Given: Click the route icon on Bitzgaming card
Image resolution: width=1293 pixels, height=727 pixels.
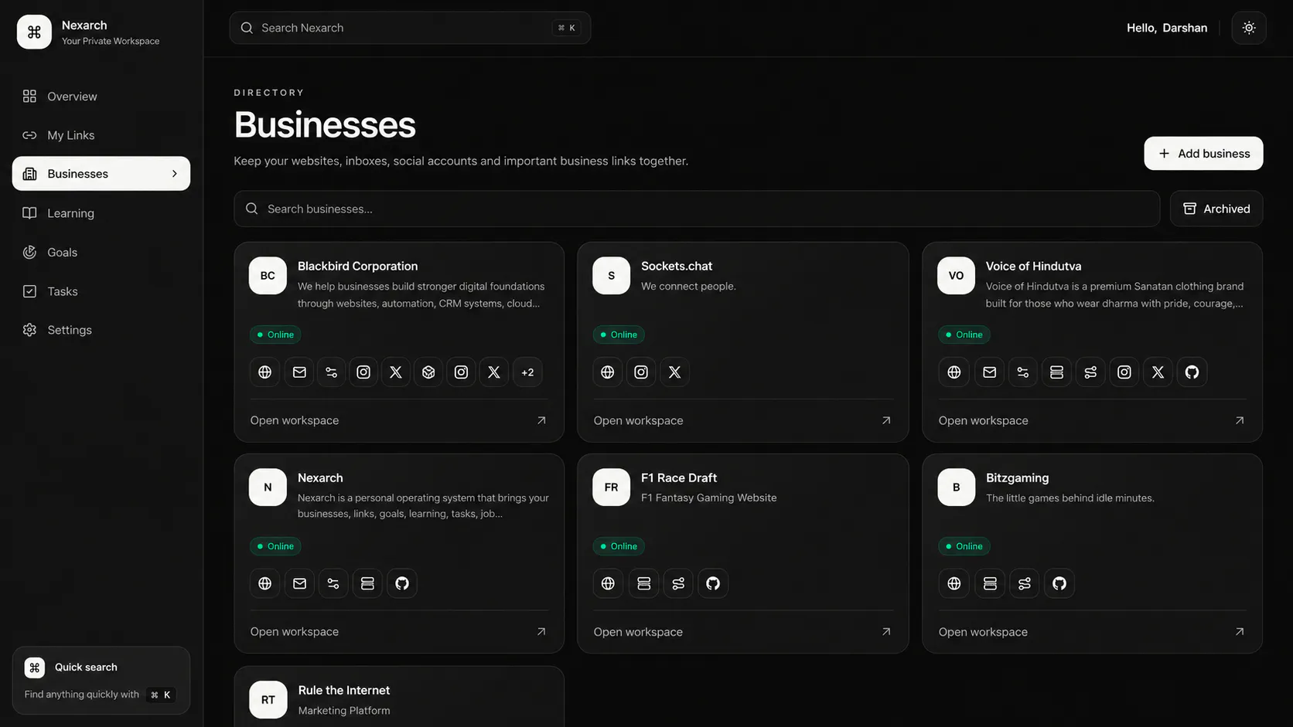Looking at the screenshot, I should tap(1025, 583).
